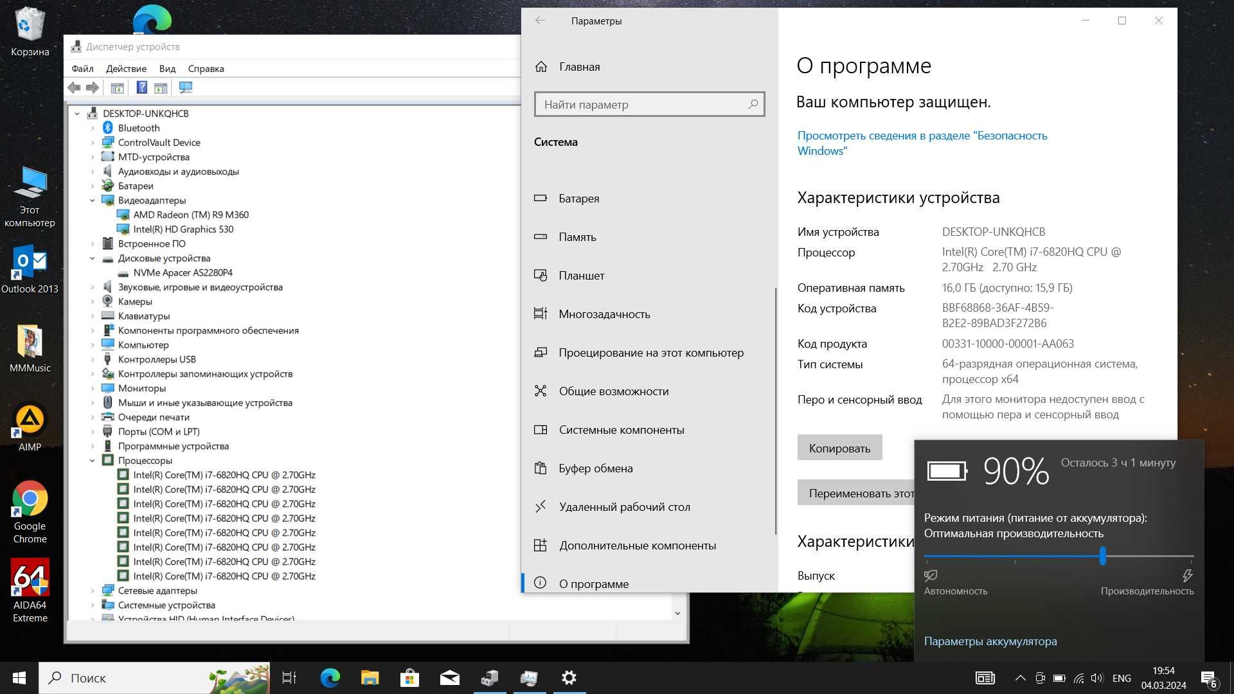Toggle the Bluetooth device tree node
The image size is (1234, 694).
tap(93, 127)
